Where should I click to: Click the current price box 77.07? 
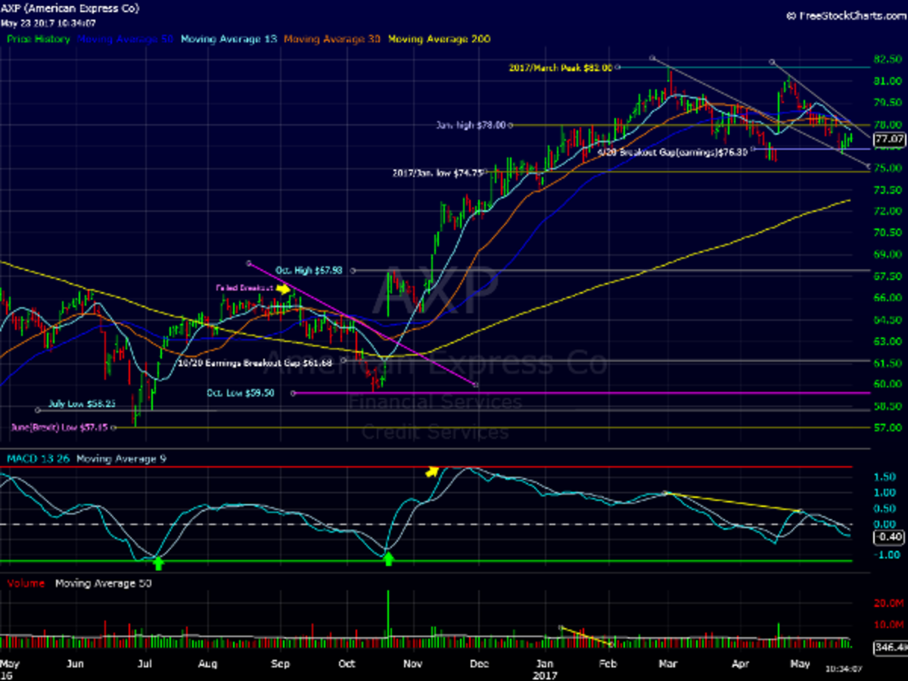click(888, 140)
